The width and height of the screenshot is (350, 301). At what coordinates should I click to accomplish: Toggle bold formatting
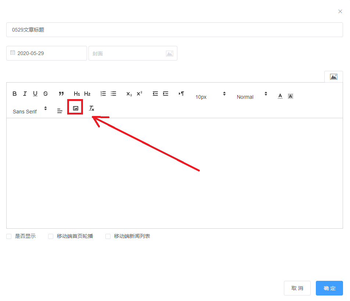15,94
